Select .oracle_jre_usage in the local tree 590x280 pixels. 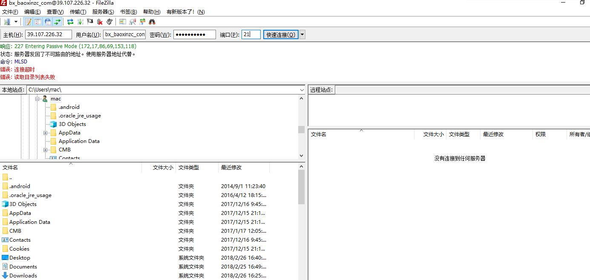(x=80, y=116)
